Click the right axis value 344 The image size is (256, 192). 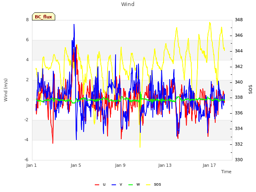tap(239, 51)
